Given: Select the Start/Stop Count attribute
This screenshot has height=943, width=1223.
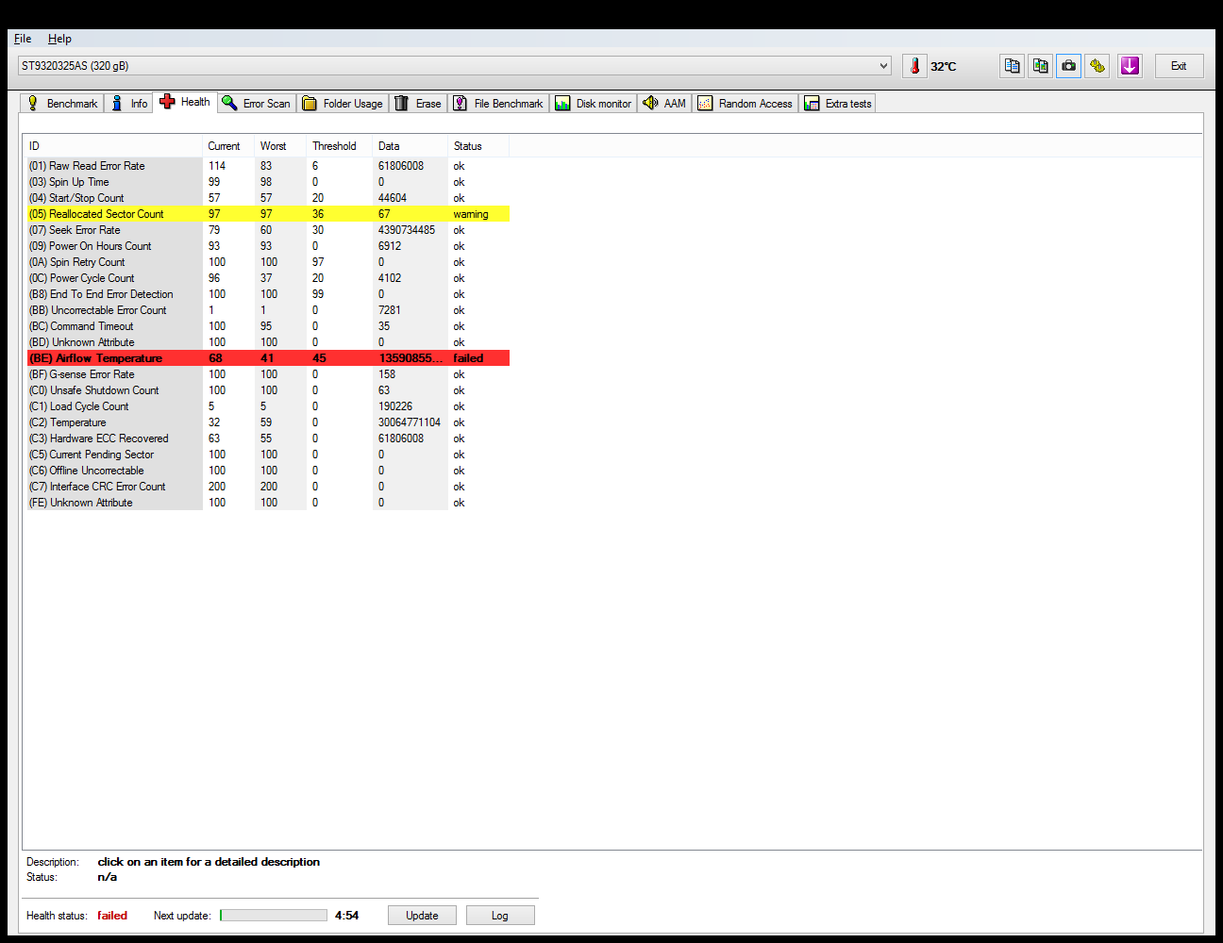Looking at the screenshot, I should coord(266,198).
